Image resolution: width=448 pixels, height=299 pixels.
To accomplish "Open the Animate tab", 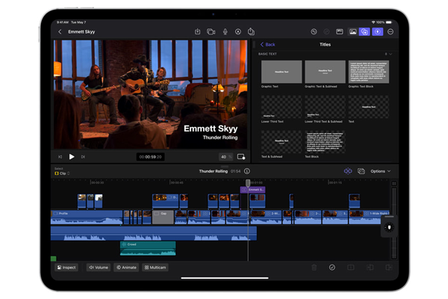I will [126, 267].
